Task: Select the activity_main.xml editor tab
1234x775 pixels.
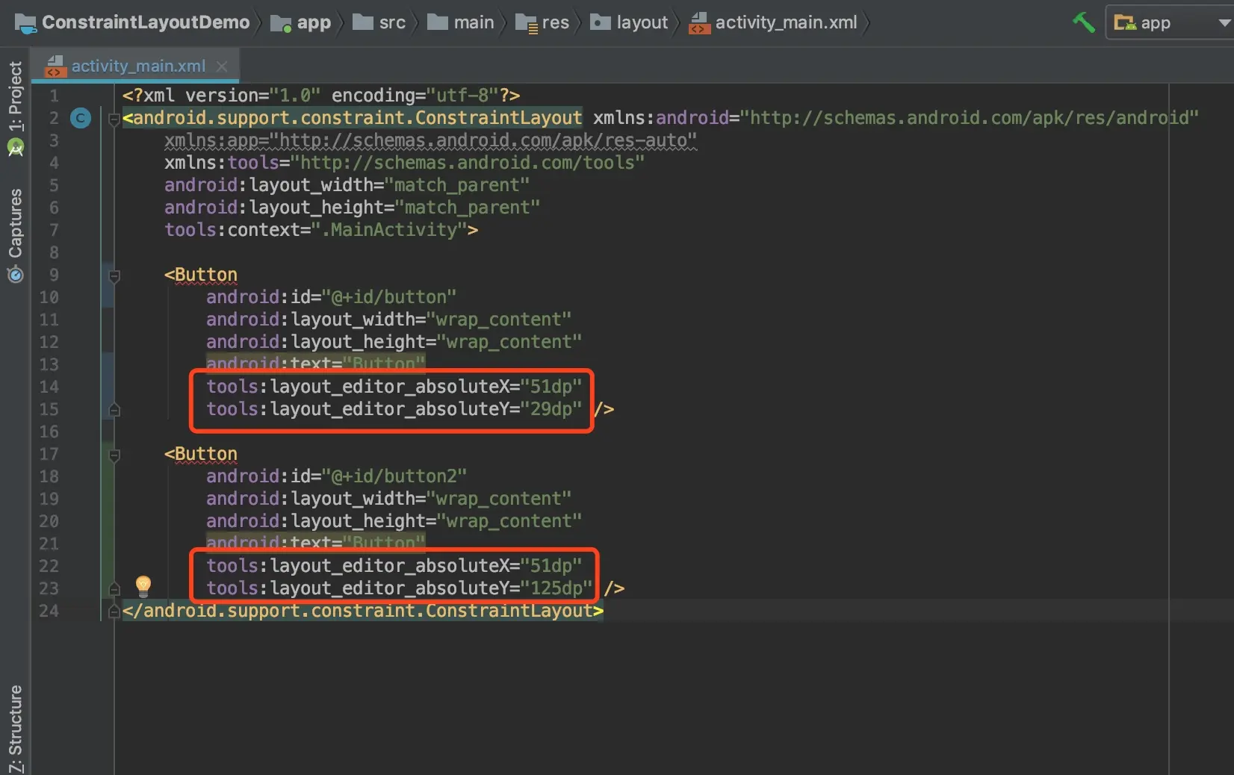Action: pos(135,66)
